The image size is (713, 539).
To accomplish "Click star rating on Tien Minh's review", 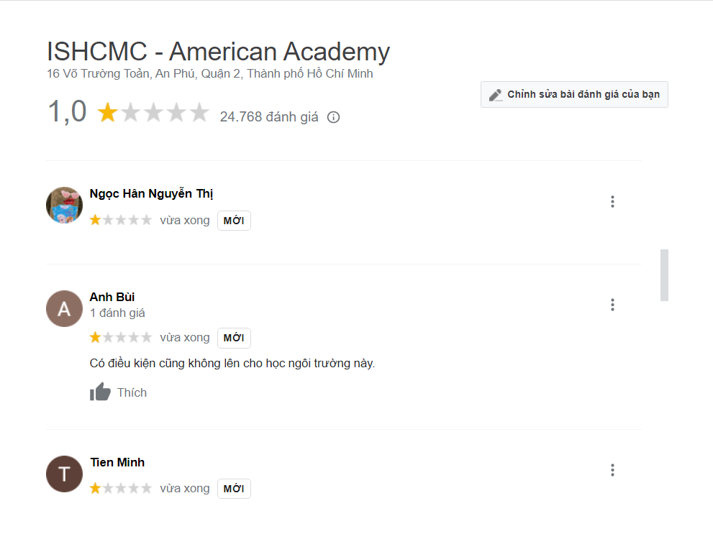I will click(x=121, y=489).
